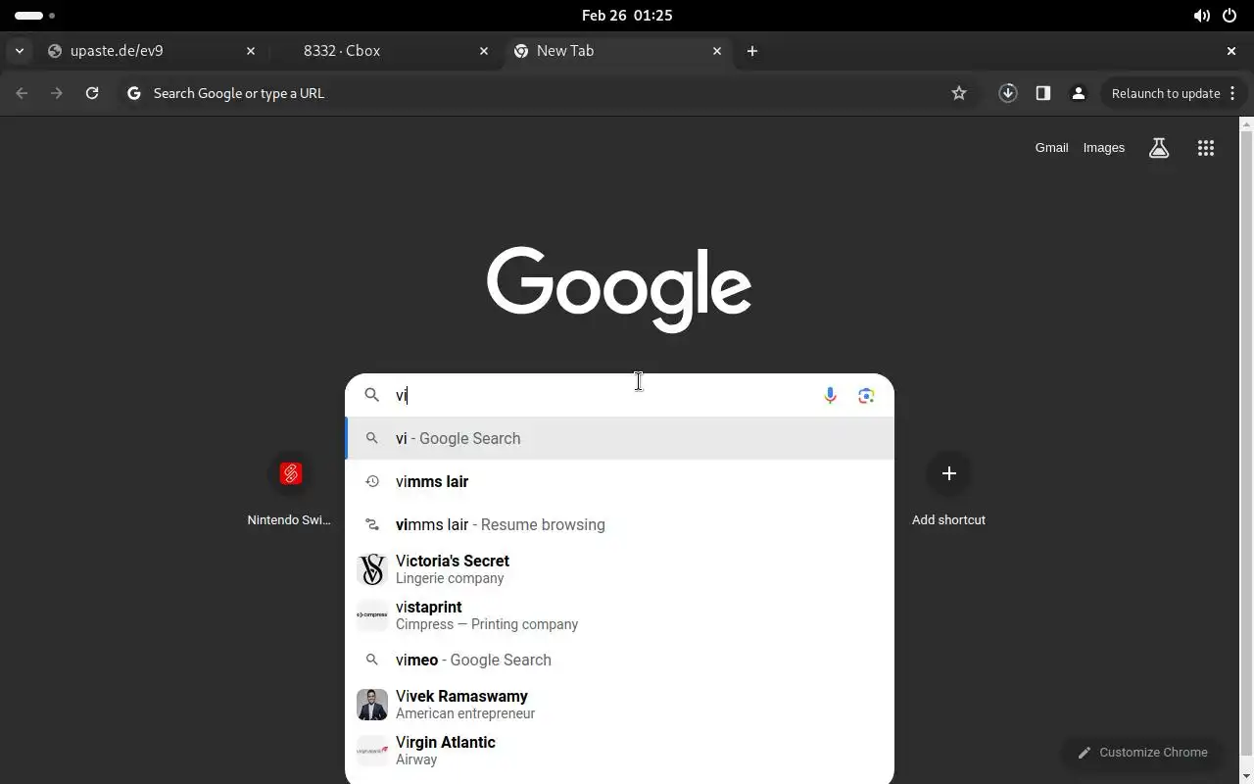This screenshot has height=784, width=1254.
Task: Select 'vimms lair - Resume browsing' suggestion
Action: click(x=620, y=524)
